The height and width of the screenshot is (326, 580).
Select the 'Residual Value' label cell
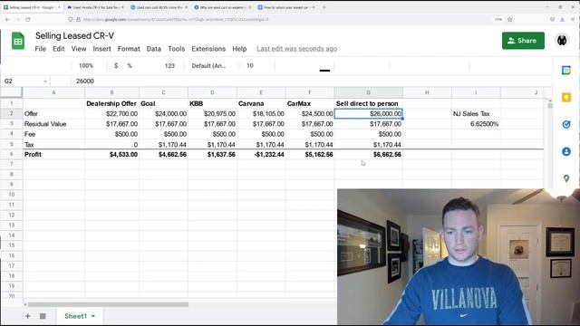[53, 124]
